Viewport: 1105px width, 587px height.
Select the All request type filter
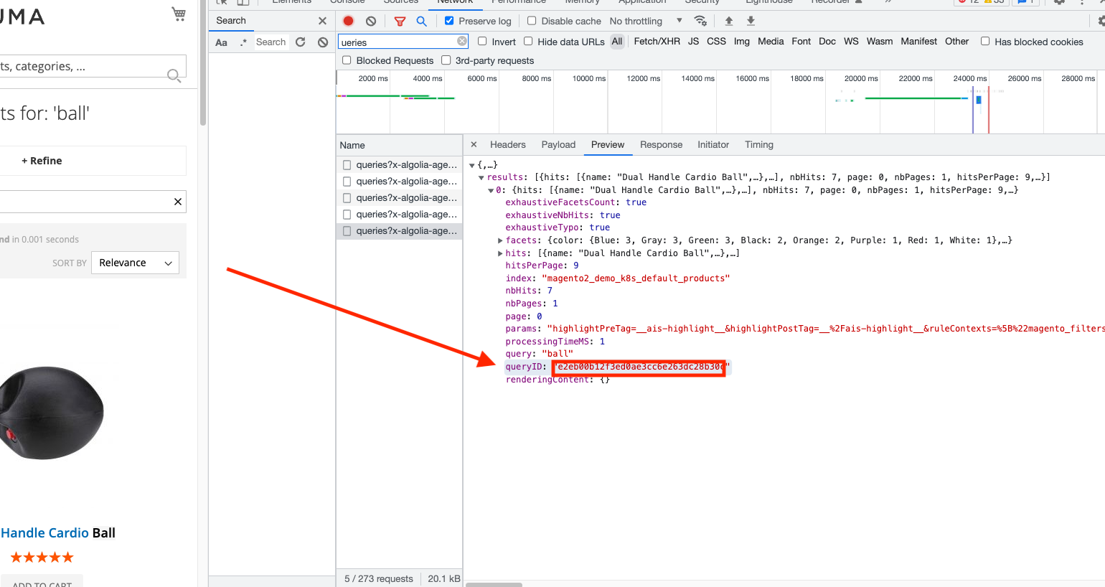pyautogui.click(x=617, y=42)
